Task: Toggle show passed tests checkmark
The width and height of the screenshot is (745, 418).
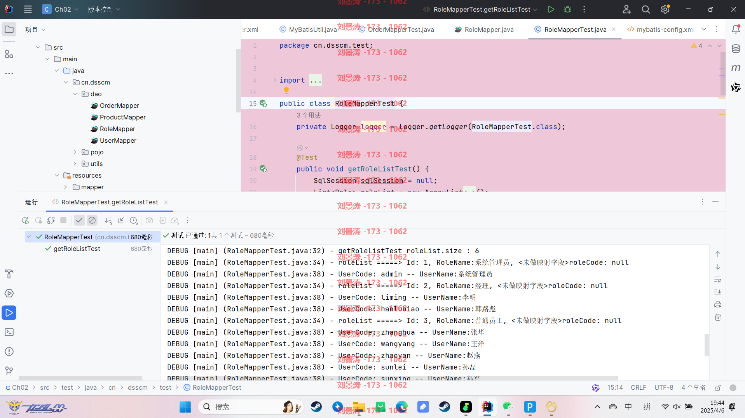Action: pyautogui.click(x=79, y=221)
